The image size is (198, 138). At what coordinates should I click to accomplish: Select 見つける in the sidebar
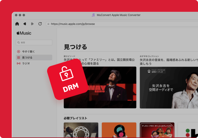point(34,58)
